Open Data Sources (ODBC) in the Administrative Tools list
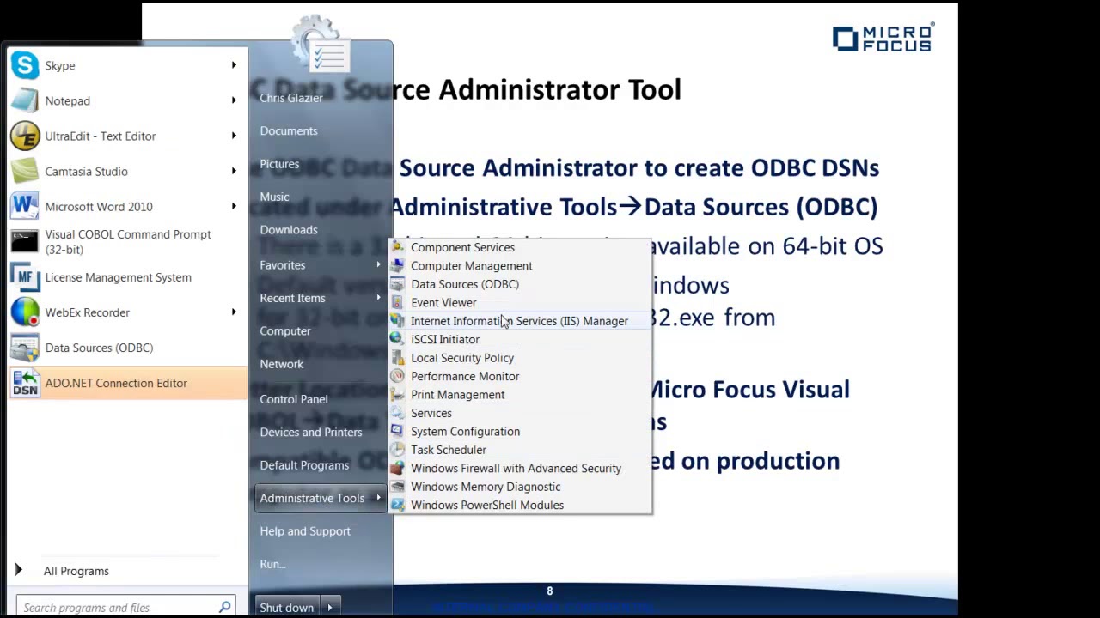Viewport: 1100px width, 618px height. pyautogui.click(x=465, y=284)
